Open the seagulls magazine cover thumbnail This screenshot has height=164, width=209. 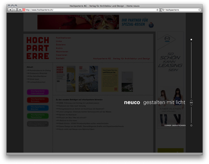(x=88, y=79)
